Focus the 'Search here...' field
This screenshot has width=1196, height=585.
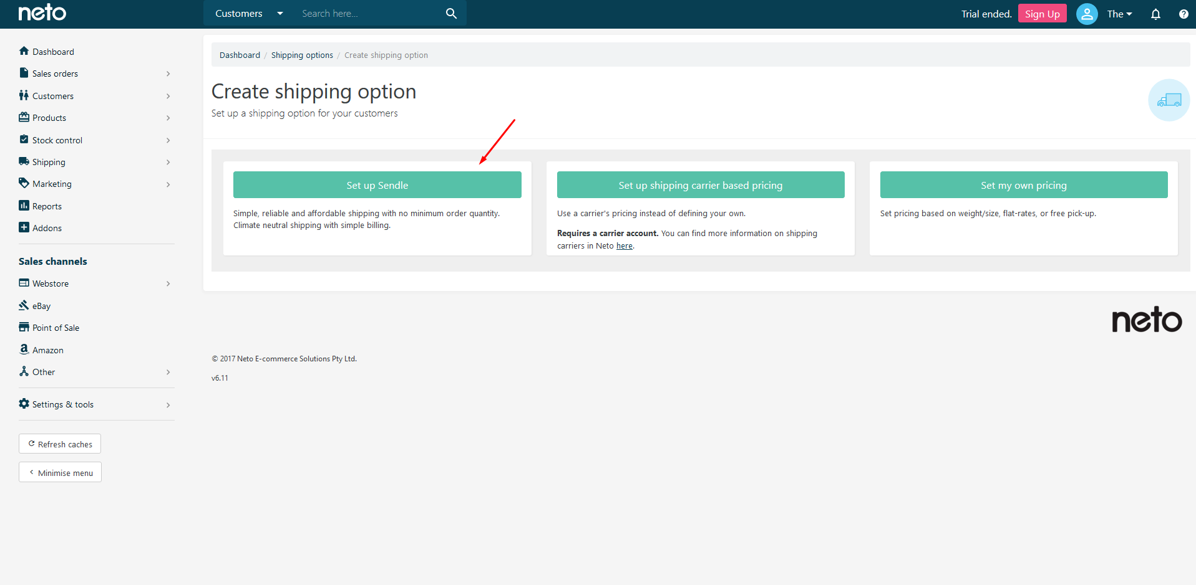pyautogui.click(x=368, y=14)
